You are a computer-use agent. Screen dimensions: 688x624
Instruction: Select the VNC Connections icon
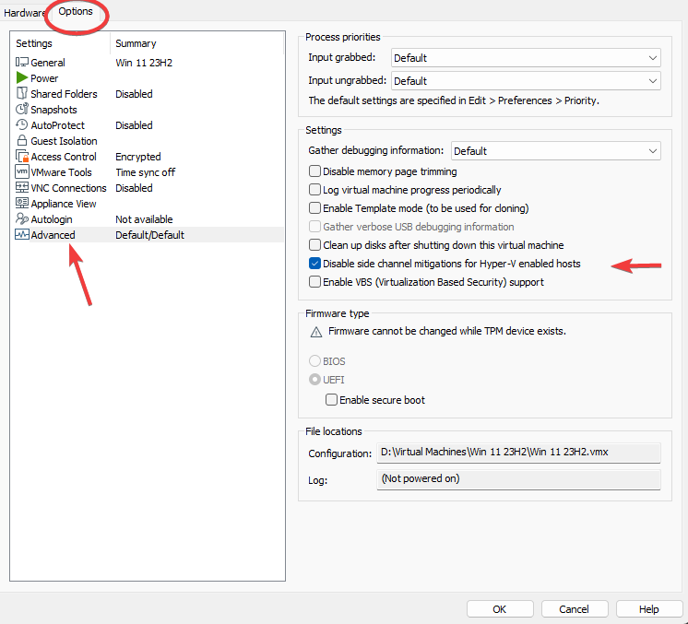pos(22,188)
